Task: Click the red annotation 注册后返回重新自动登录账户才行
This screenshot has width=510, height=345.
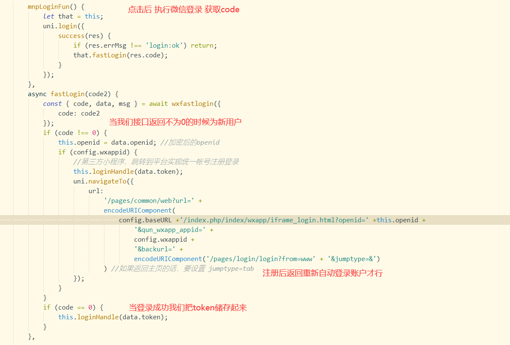Action: tap(322, 273)
